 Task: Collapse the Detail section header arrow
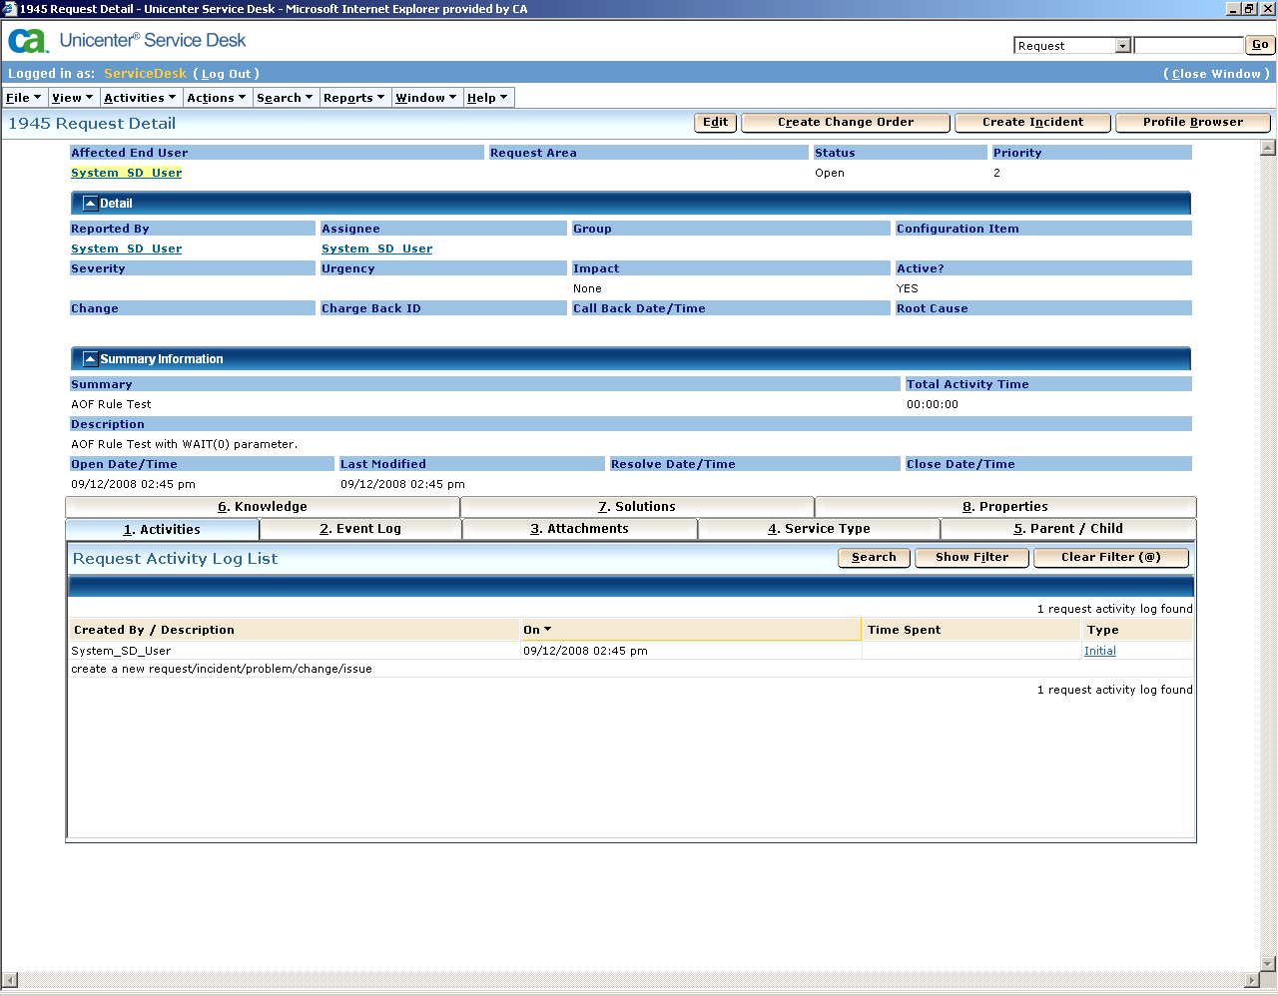tap(90, 203)
